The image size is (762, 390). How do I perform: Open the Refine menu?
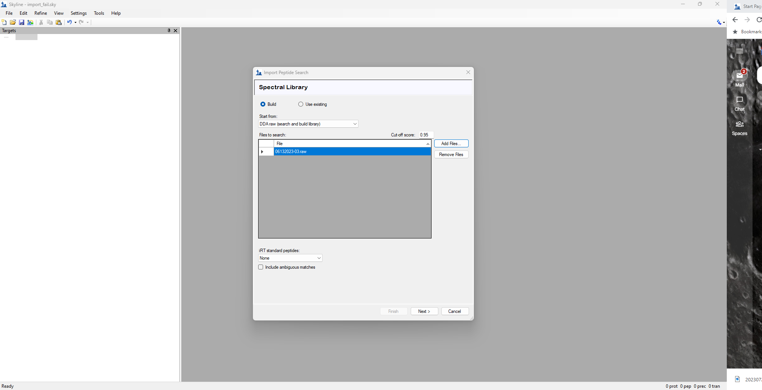pyautogui.click(x=41, y=13)
